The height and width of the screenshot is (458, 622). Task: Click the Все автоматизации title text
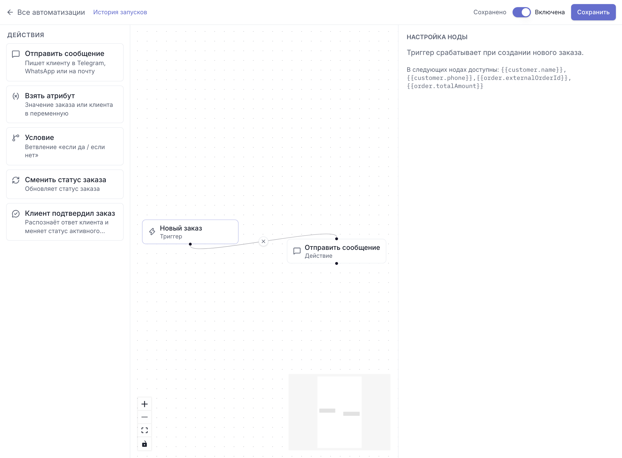click(x=51, y=12)
